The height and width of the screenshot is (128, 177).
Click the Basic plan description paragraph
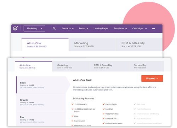(115, 88)
